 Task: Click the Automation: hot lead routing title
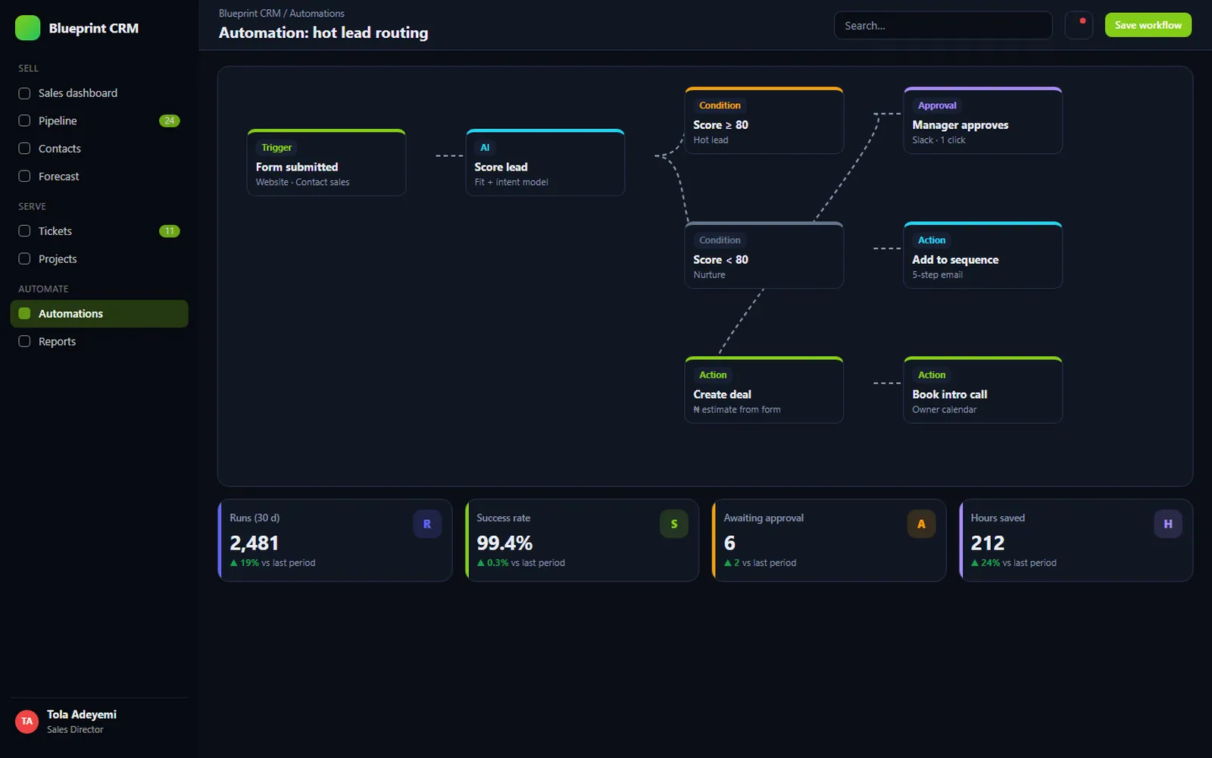coord(323,33)
